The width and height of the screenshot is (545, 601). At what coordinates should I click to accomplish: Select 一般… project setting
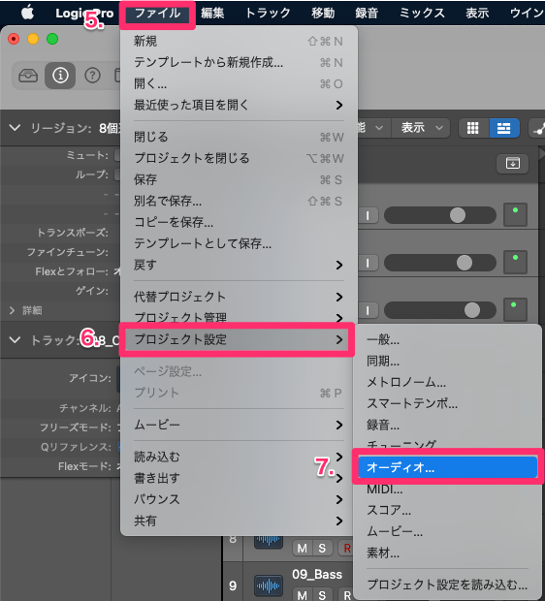click(447, 339)
